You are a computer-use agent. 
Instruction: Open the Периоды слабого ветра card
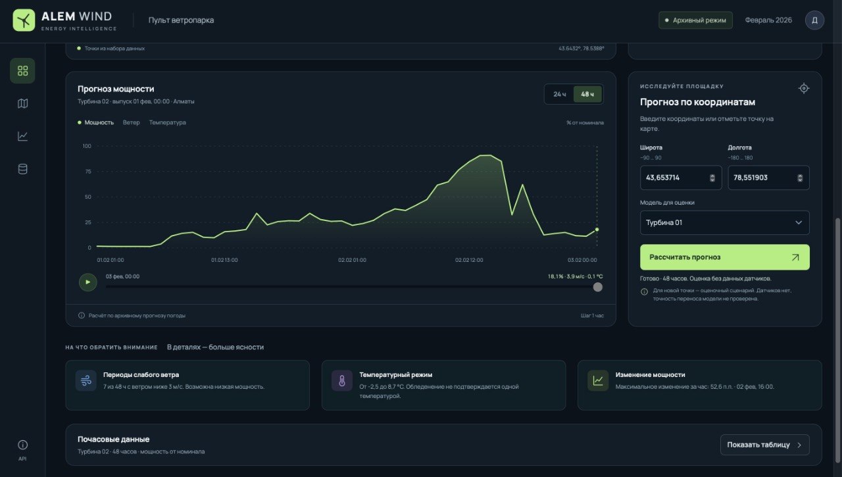(x=187, y=385)
